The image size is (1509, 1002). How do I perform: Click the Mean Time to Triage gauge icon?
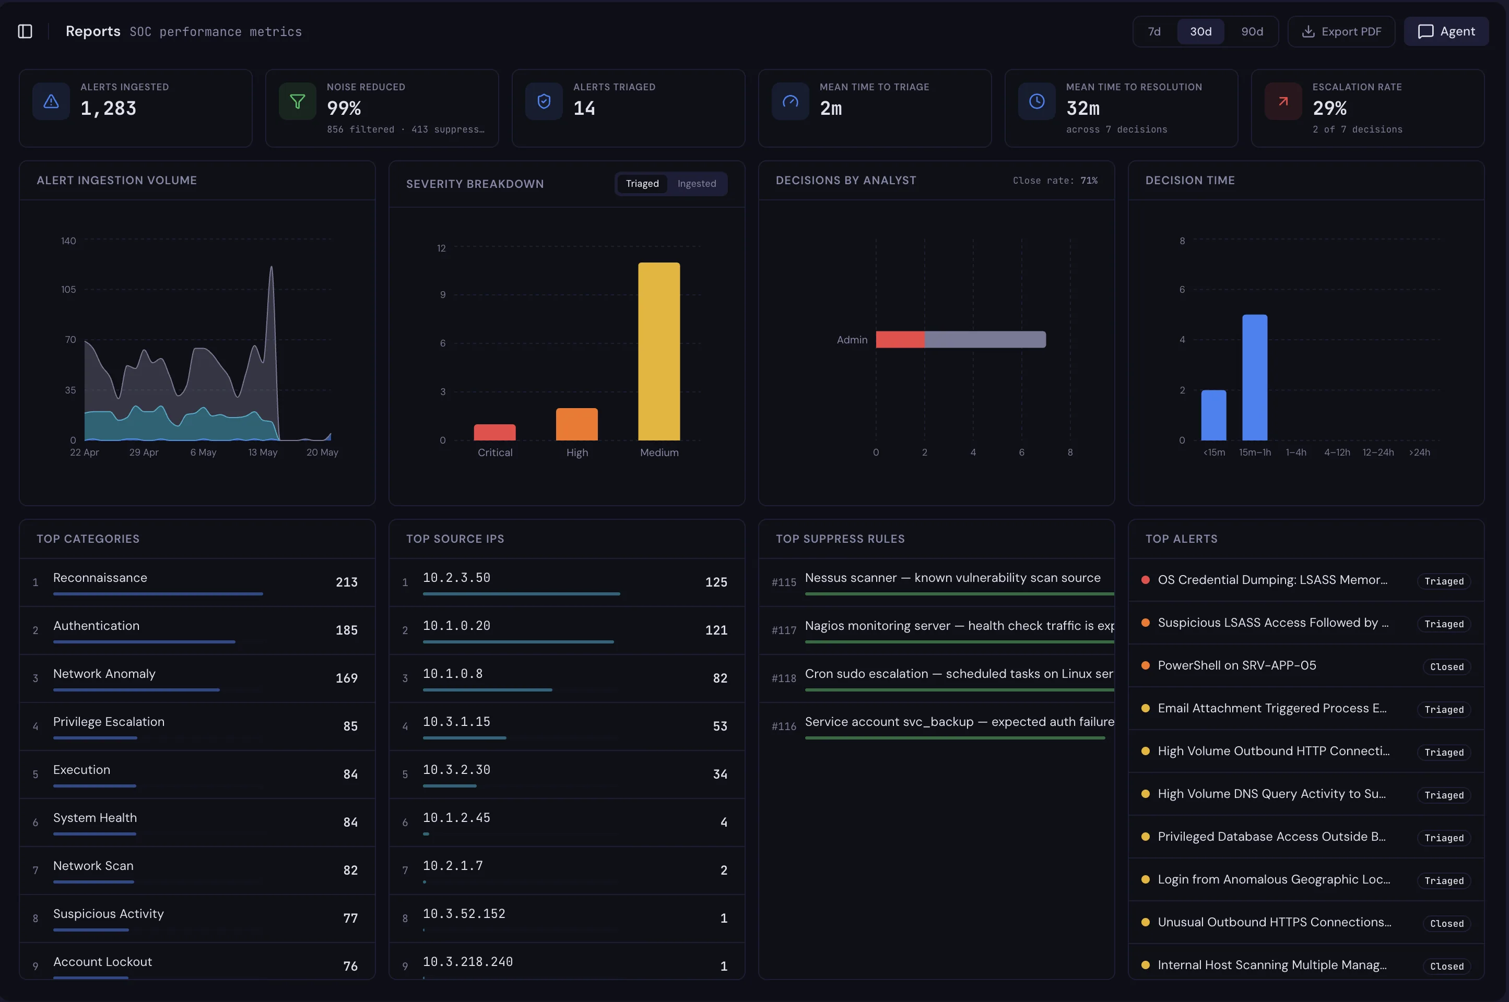pyautogui.click(x=791, y=101)
